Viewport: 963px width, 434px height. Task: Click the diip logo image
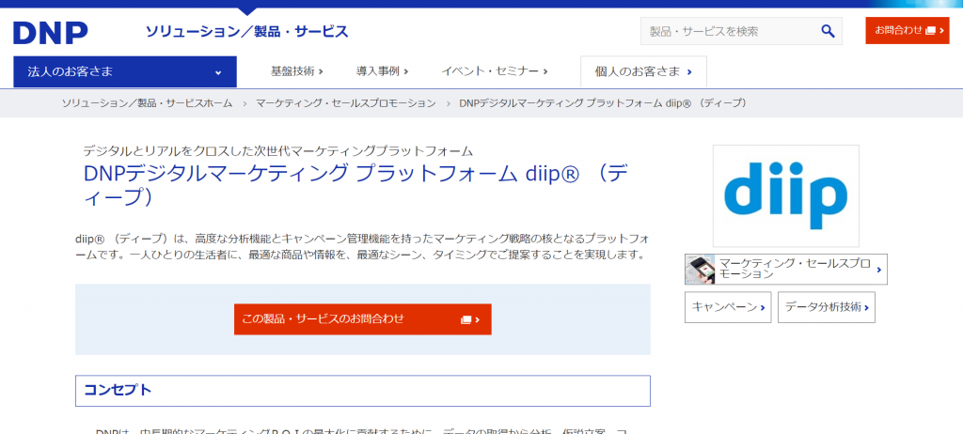pos(785,195)
